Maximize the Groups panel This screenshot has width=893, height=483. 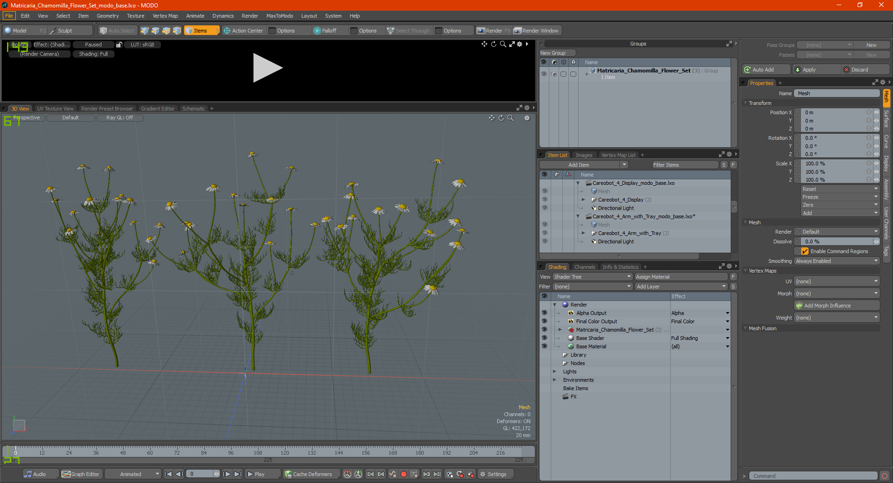click(729, 44)
